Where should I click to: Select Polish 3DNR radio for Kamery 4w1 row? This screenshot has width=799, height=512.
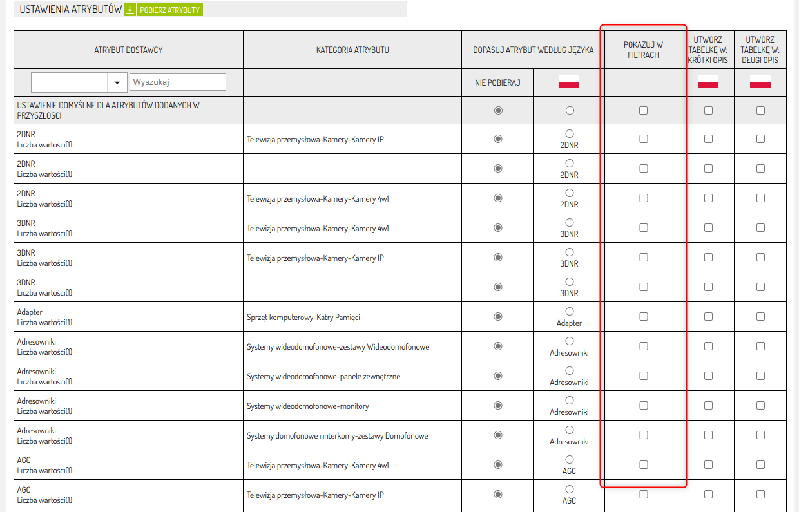pyautogui.click(x=569, y=222)
